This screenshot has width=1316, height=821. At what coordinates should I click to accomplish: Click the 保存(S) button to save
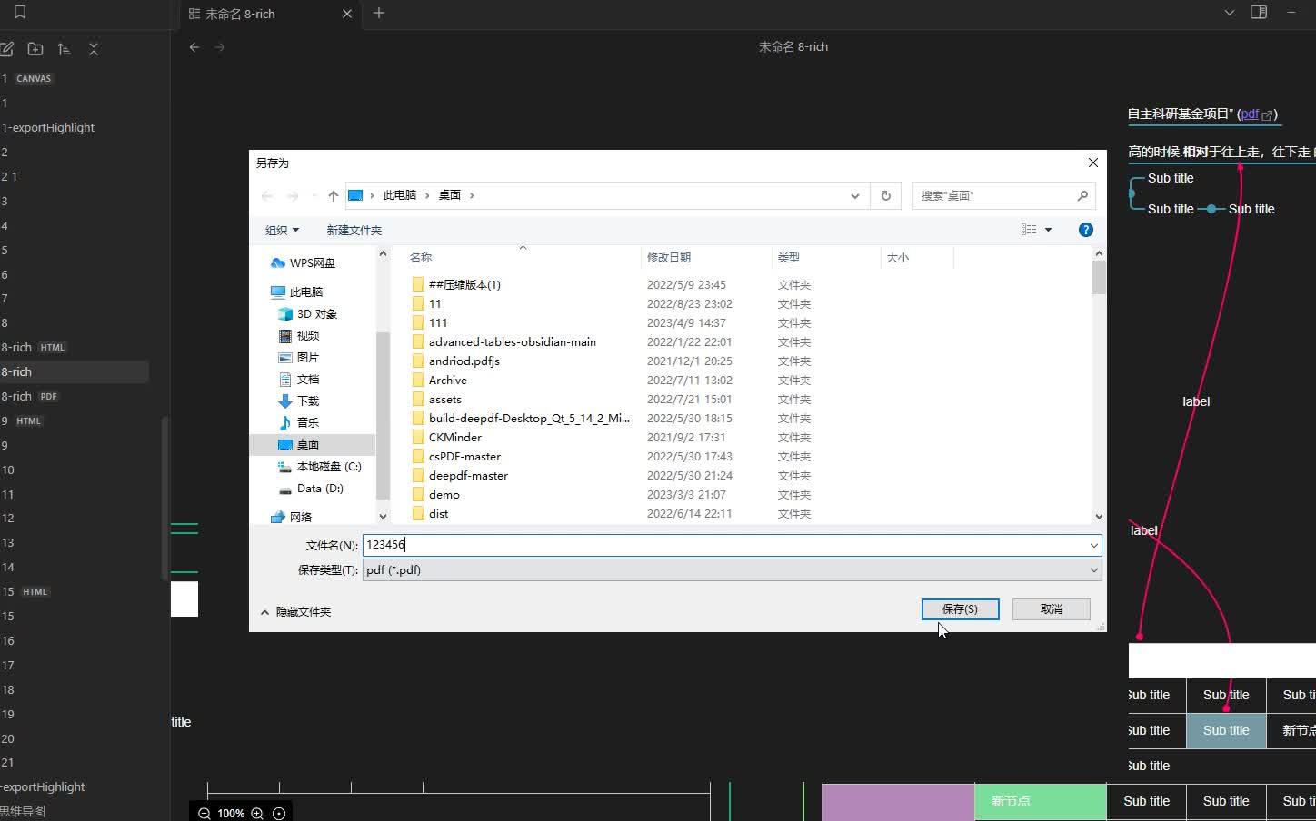tap(960, 608)
